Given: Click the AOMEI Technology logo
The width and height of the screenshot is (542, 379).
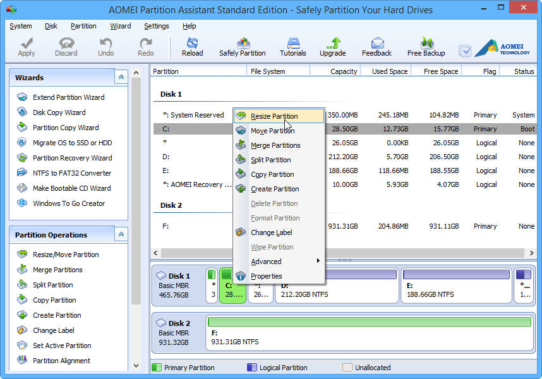Looking at the screenshot, I should [503, 49].
